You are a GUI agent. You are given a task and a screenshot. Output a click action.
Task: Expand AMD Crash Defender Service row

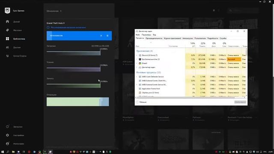(137, 77)
